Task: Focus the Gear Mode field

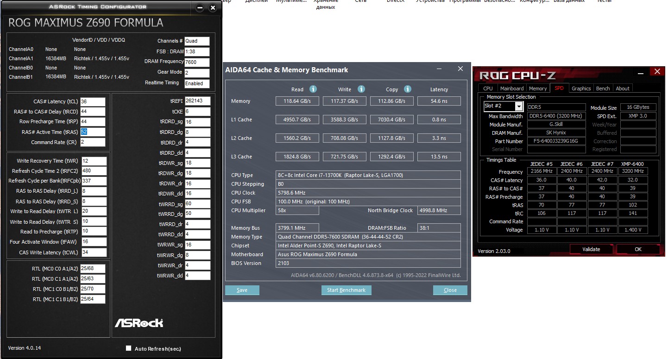Action: pyautogui.click(x=197, y=73)
